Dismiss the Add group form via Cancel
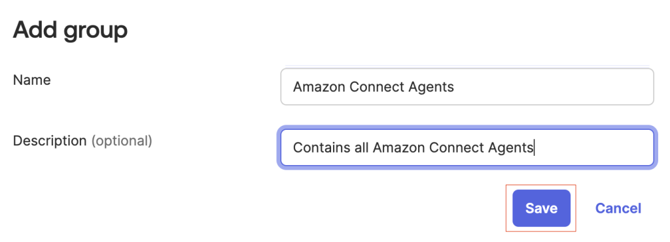Image resolution: width=670 pixels, height=242 pixels. point(618,208)
